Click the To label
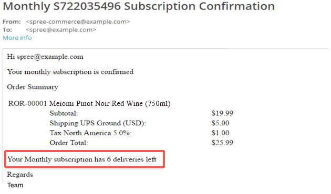Screen dimensions: 331x194 7,30
